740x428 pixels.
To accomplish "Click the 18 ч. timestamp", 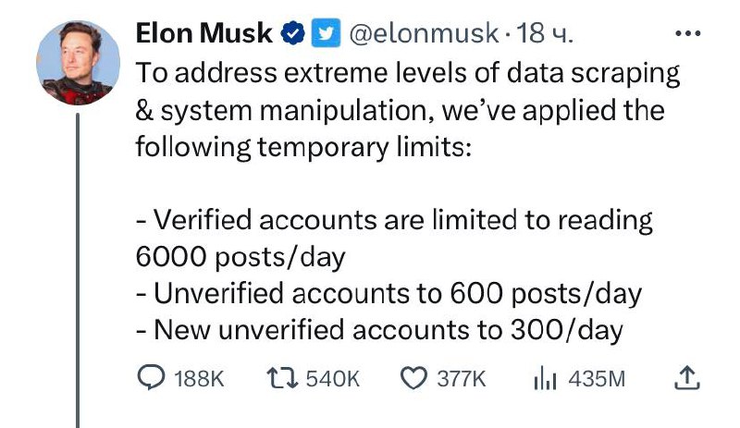I will [545, 33].
